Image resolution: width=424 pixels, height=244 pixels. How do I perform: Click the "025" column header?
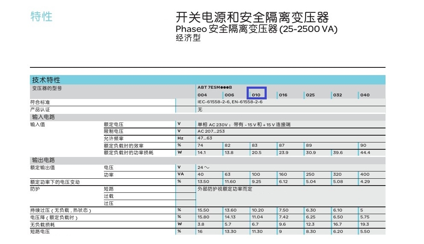[310, 95]
